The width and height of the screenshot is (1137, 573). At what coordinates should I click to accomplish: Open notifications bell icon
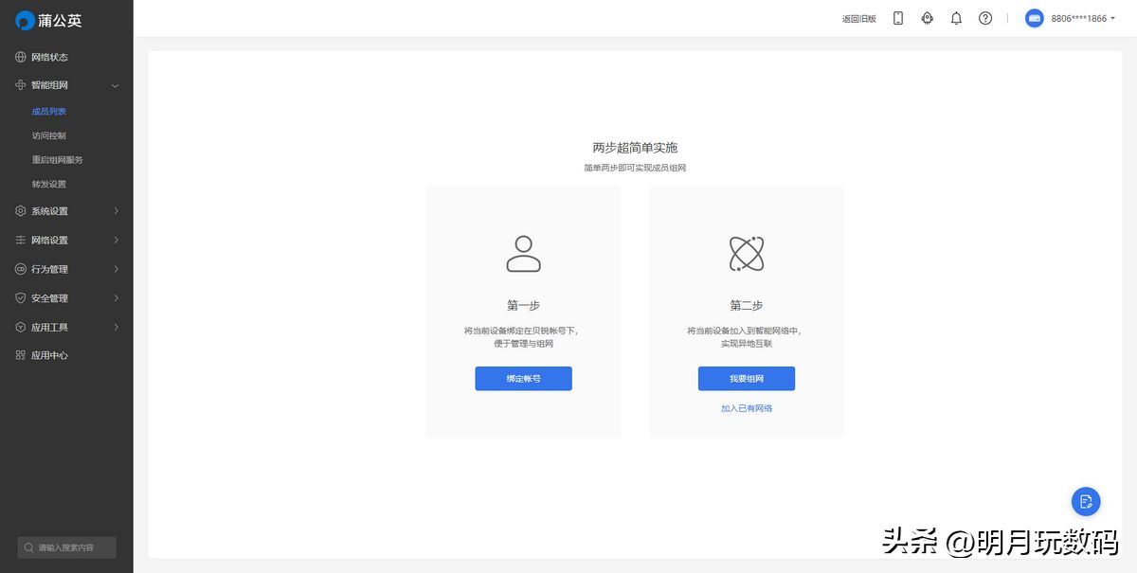(x=956, y=18)
